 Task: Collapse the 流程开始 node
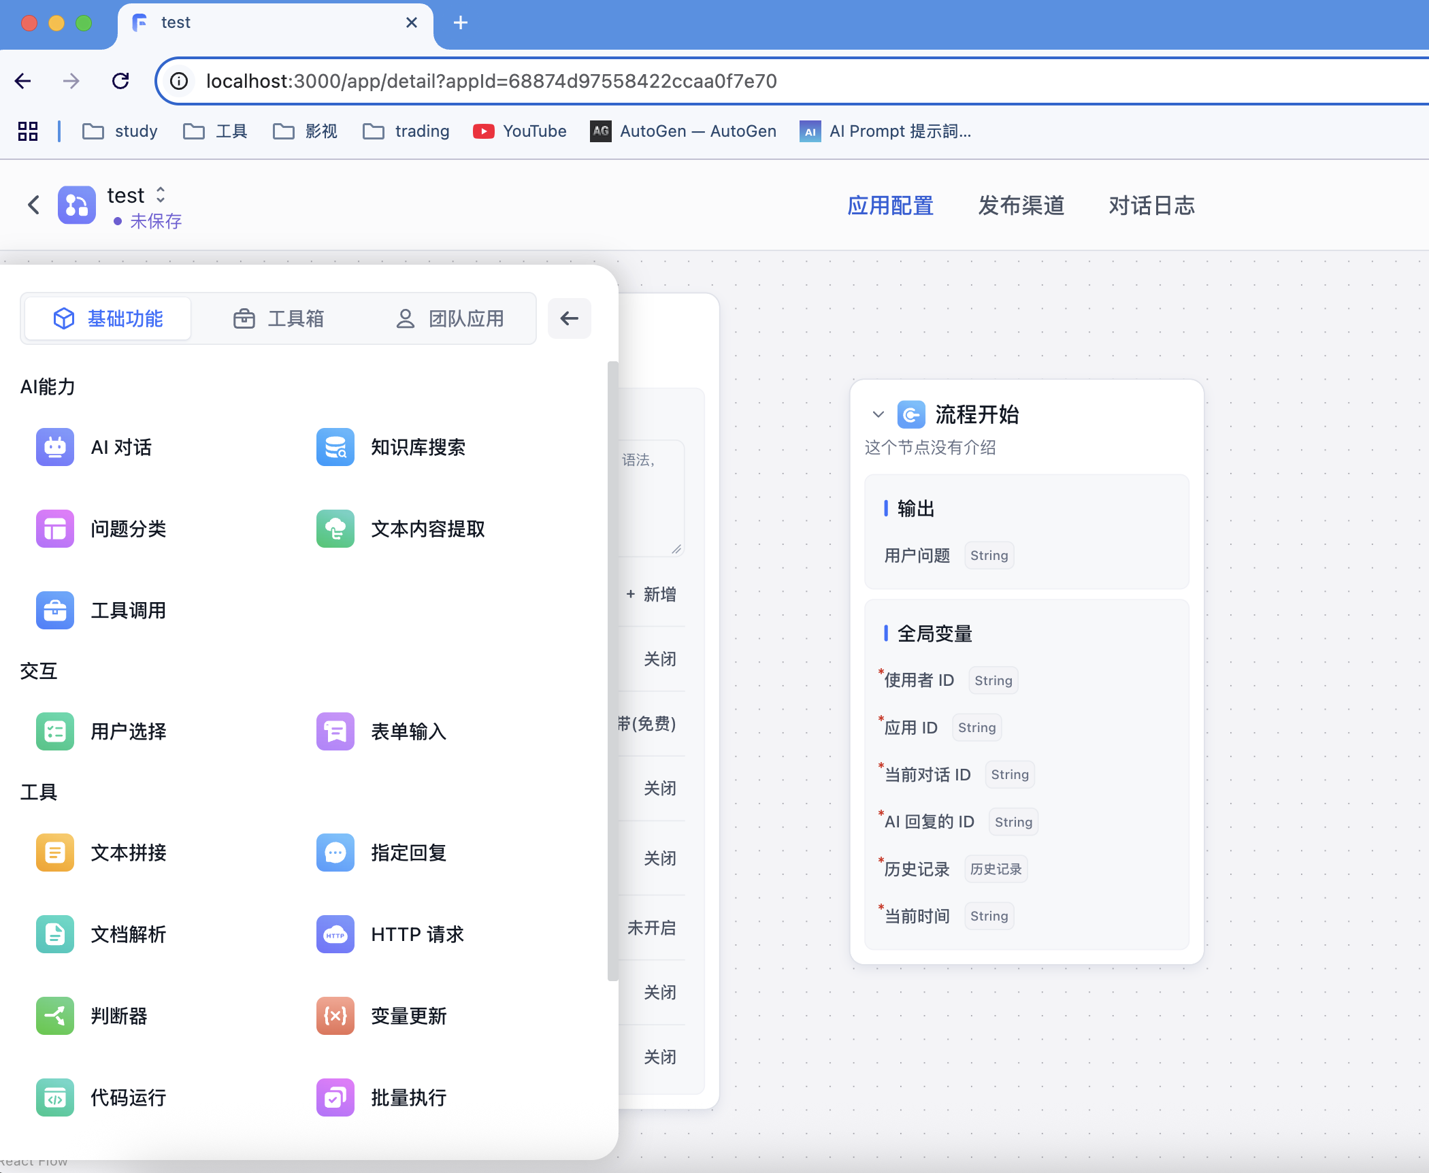tap(878, 414)
